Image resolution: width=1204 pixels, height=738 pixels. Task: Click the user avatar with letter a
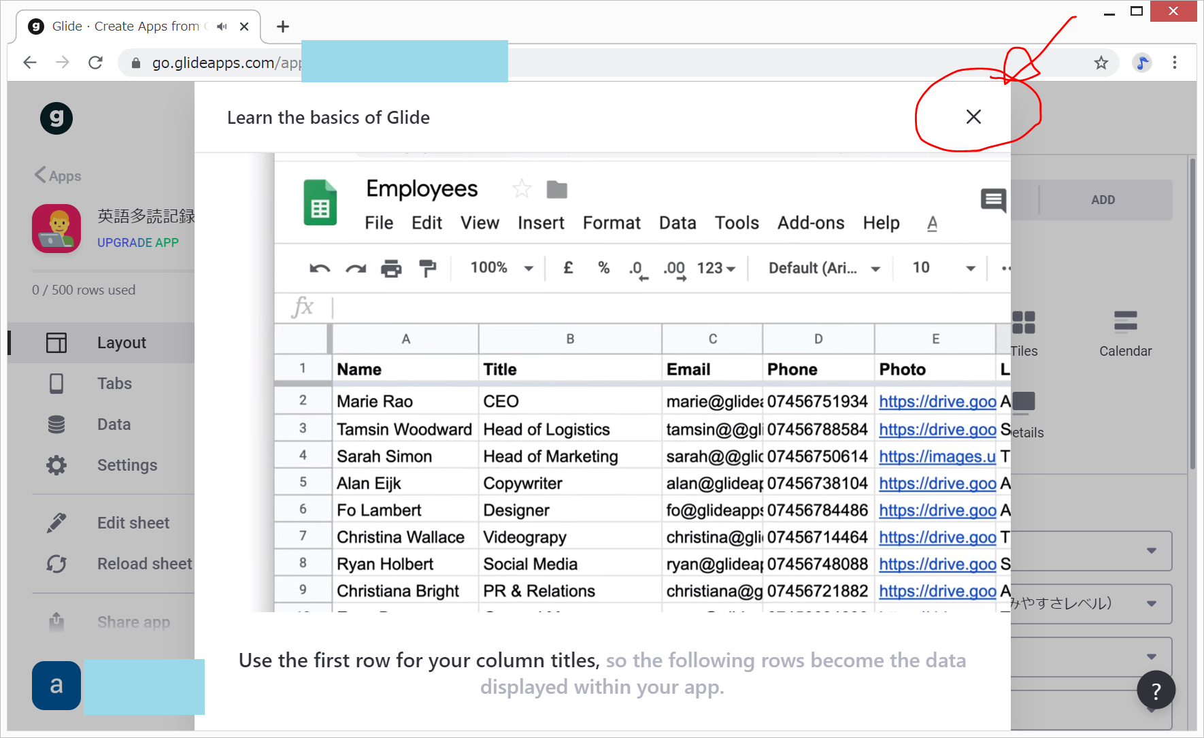(x=56, y=686)
